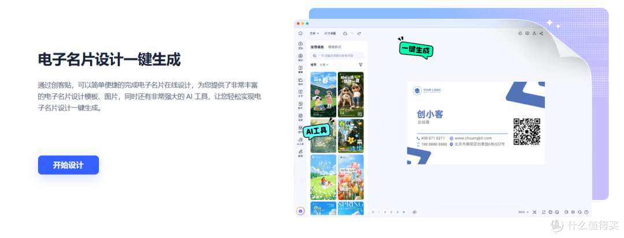Image resolution: width=624 pixels, height=238 pixels.
Task: Click the template description search field
Action: (x=337, y=56)
